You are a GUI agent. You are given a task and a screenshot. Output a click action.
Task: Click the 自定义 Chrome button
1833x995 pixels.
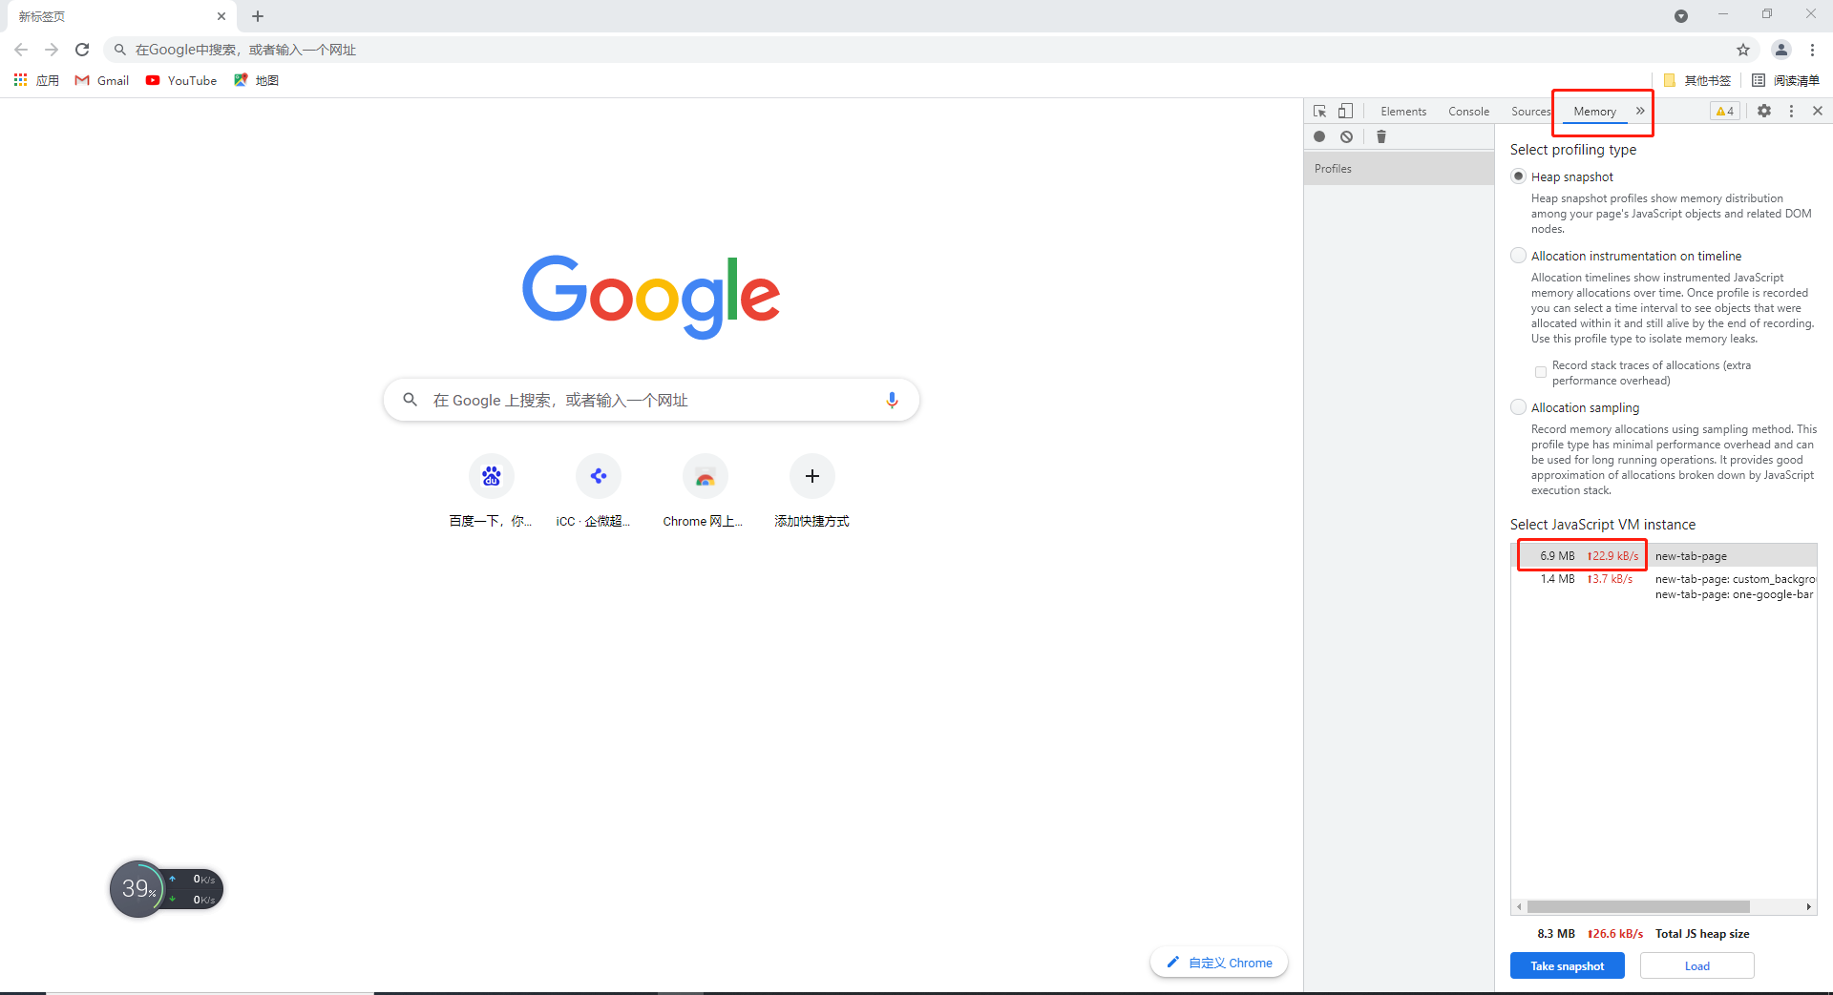[1219, 963]
